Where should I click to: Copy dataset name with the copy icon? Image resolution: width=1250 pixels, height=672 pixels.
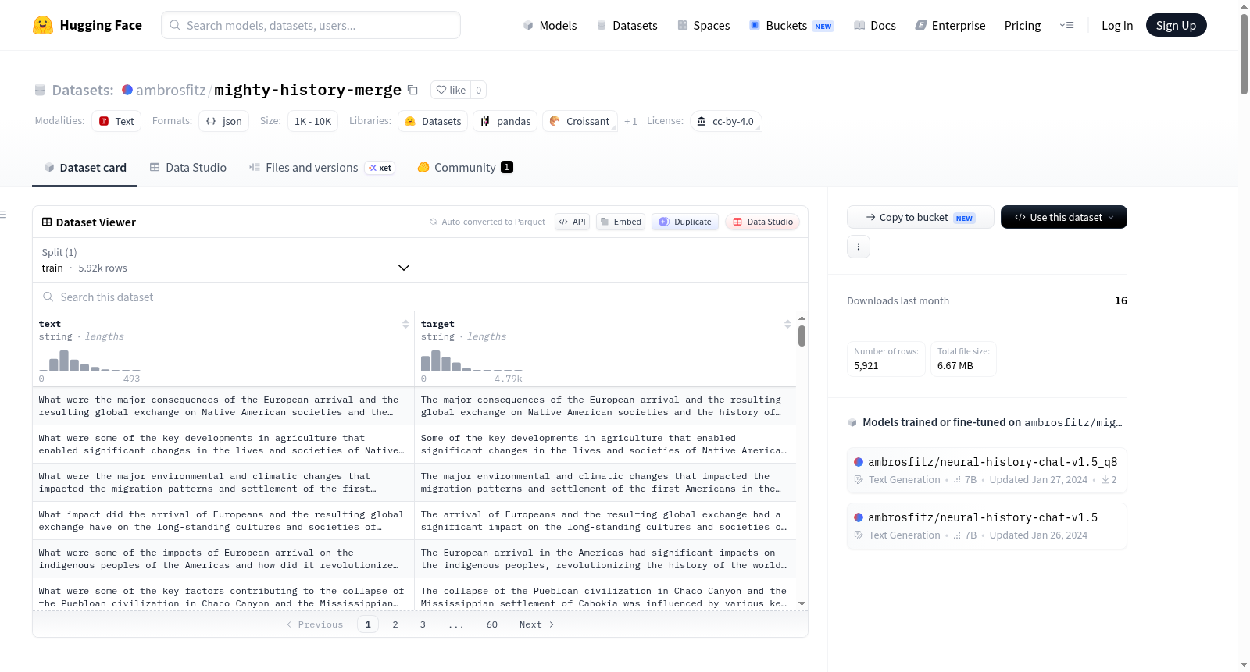coord(412,91)
